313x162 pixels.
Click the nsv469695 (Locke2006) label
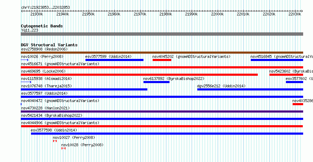pos(43,71)
